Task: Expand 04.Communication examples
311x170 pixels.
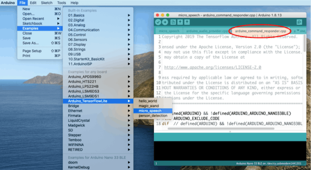Action: (98, 30)
